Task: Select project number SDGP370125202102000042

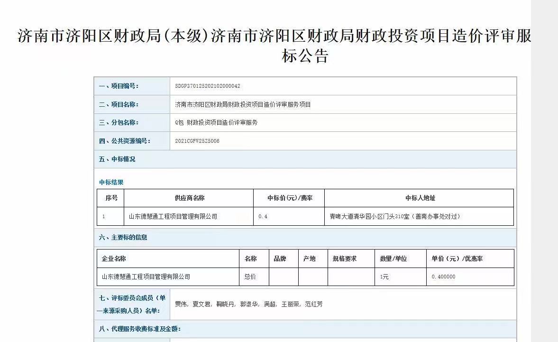Action: 208,86
